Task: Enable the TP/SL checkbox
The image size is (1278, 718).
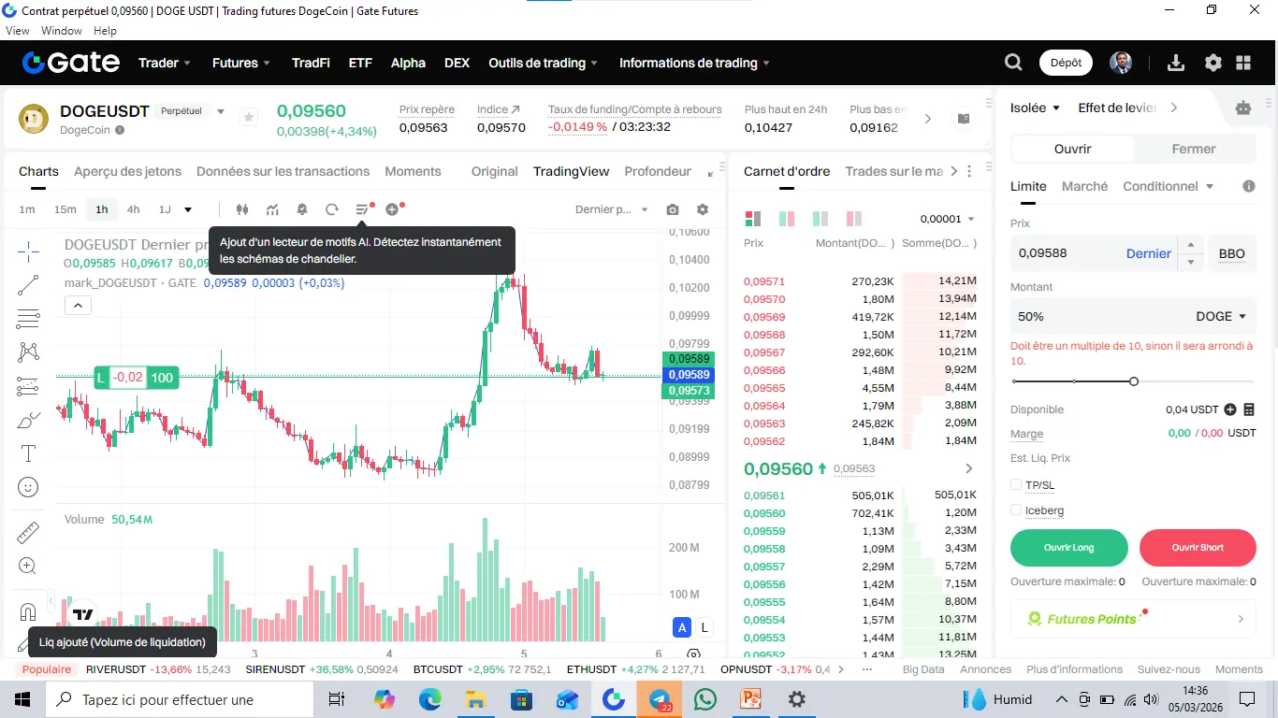Action: (1016, 485)
